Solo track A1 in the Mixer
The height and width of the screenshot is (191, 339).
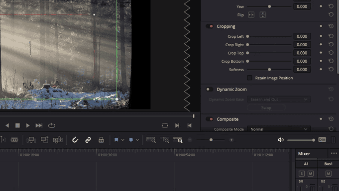click(x=302, y=174)
